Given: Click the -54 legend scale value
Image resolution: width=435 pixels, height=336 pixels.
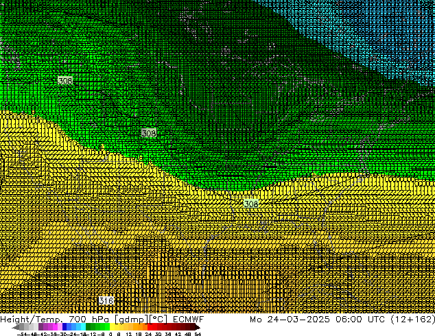Looking at the screenshot, I should [x=23, y=334].
